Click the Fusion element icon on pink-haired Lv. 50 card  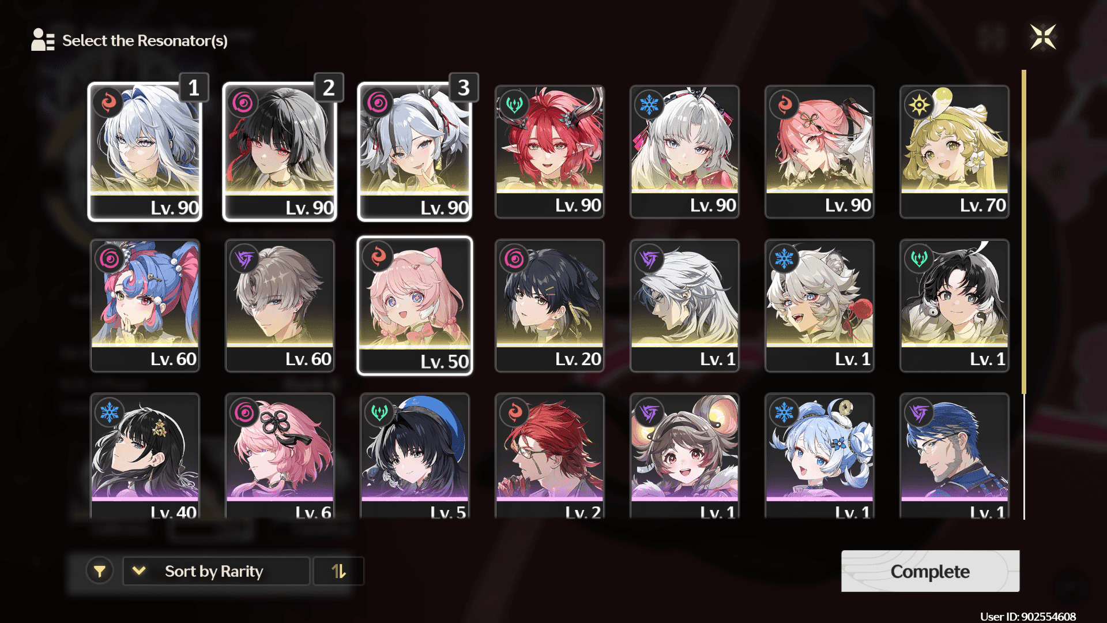click(378, 256)
